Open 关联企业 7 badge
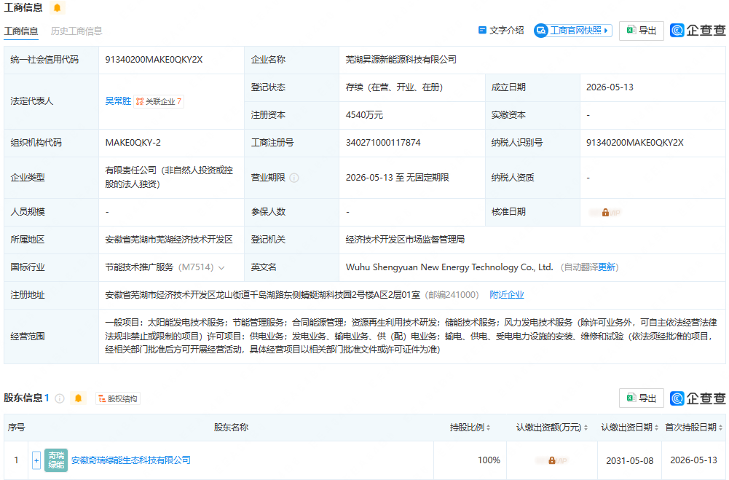 tap(159, 101)
